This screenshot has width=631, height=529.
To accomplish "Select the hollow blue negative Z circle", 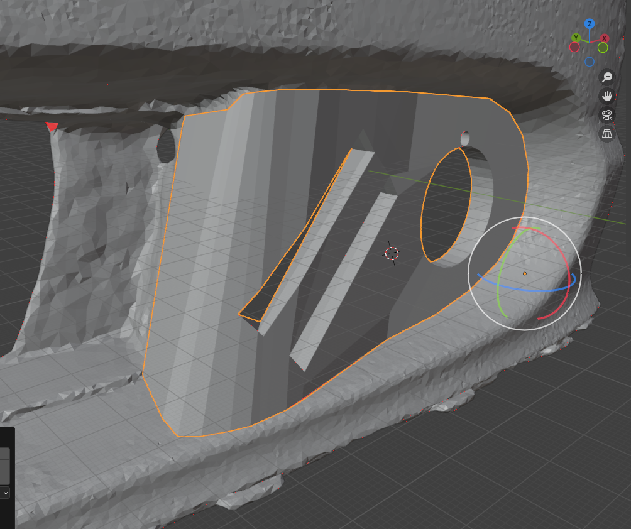I will (590, 62).
